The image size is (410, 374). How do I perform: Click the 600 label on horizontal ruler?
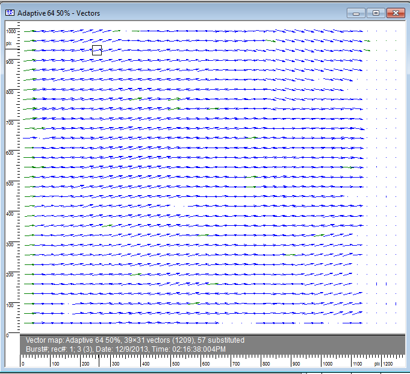[x=206, y=364]
